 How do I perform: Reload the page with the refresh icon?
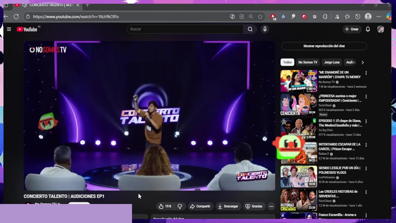pos(16,16)
